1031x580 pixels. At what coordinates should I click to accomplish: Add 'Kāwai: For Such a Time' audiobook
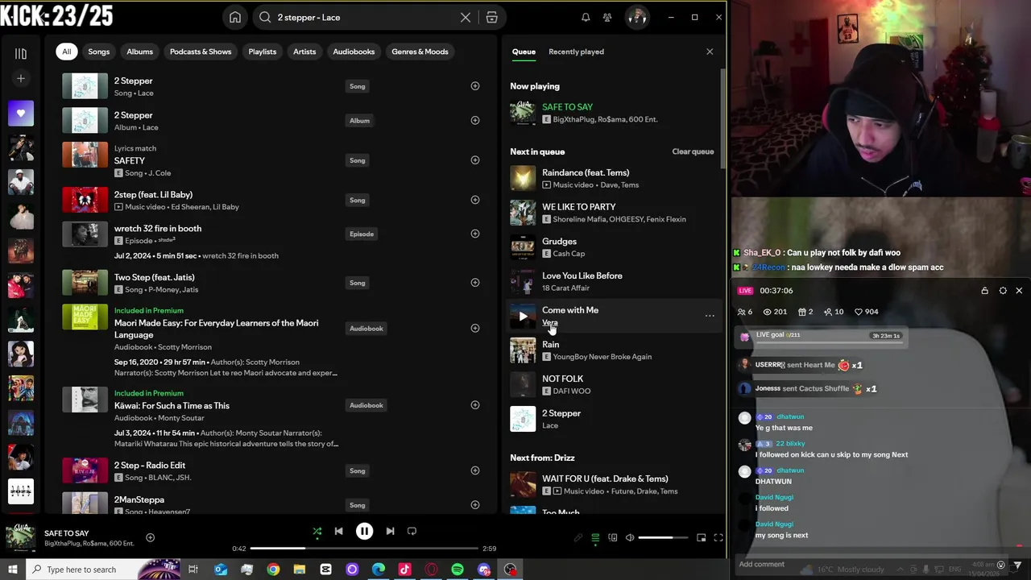coord(475,405)
